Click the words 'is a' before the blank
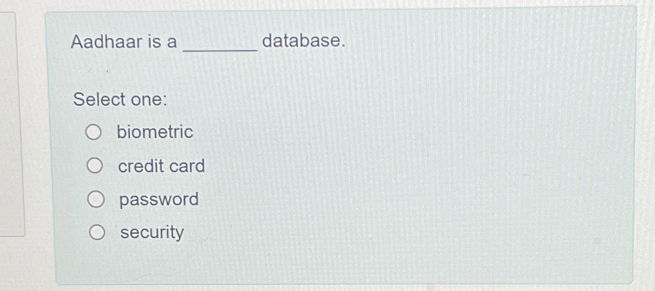This screenshot has height=291, width=655. coord(162,41)
